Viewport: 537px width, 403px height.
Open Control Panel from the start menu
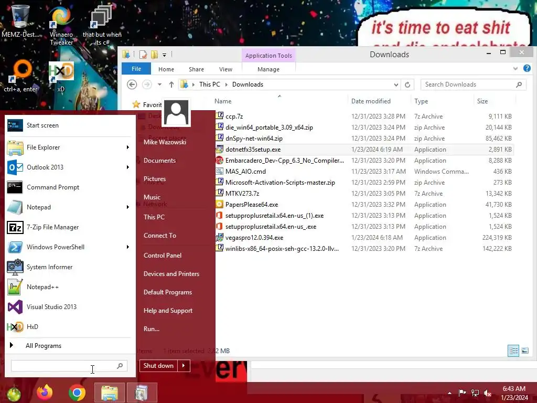point(163,256)
